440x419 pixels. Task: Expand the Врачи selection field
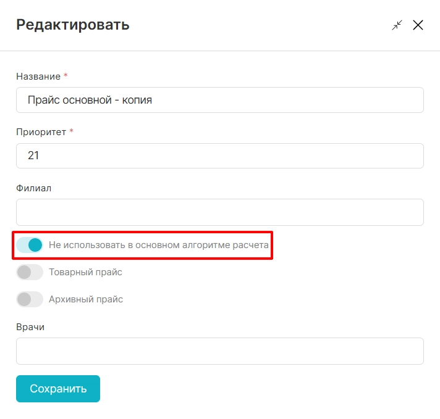tap(219, 351)
